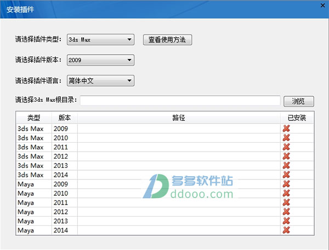The width and height of the screenshot is (329, 250).
Task: Open the plugin version dropdown showing 2009
Action: click(x=100, y=60)
